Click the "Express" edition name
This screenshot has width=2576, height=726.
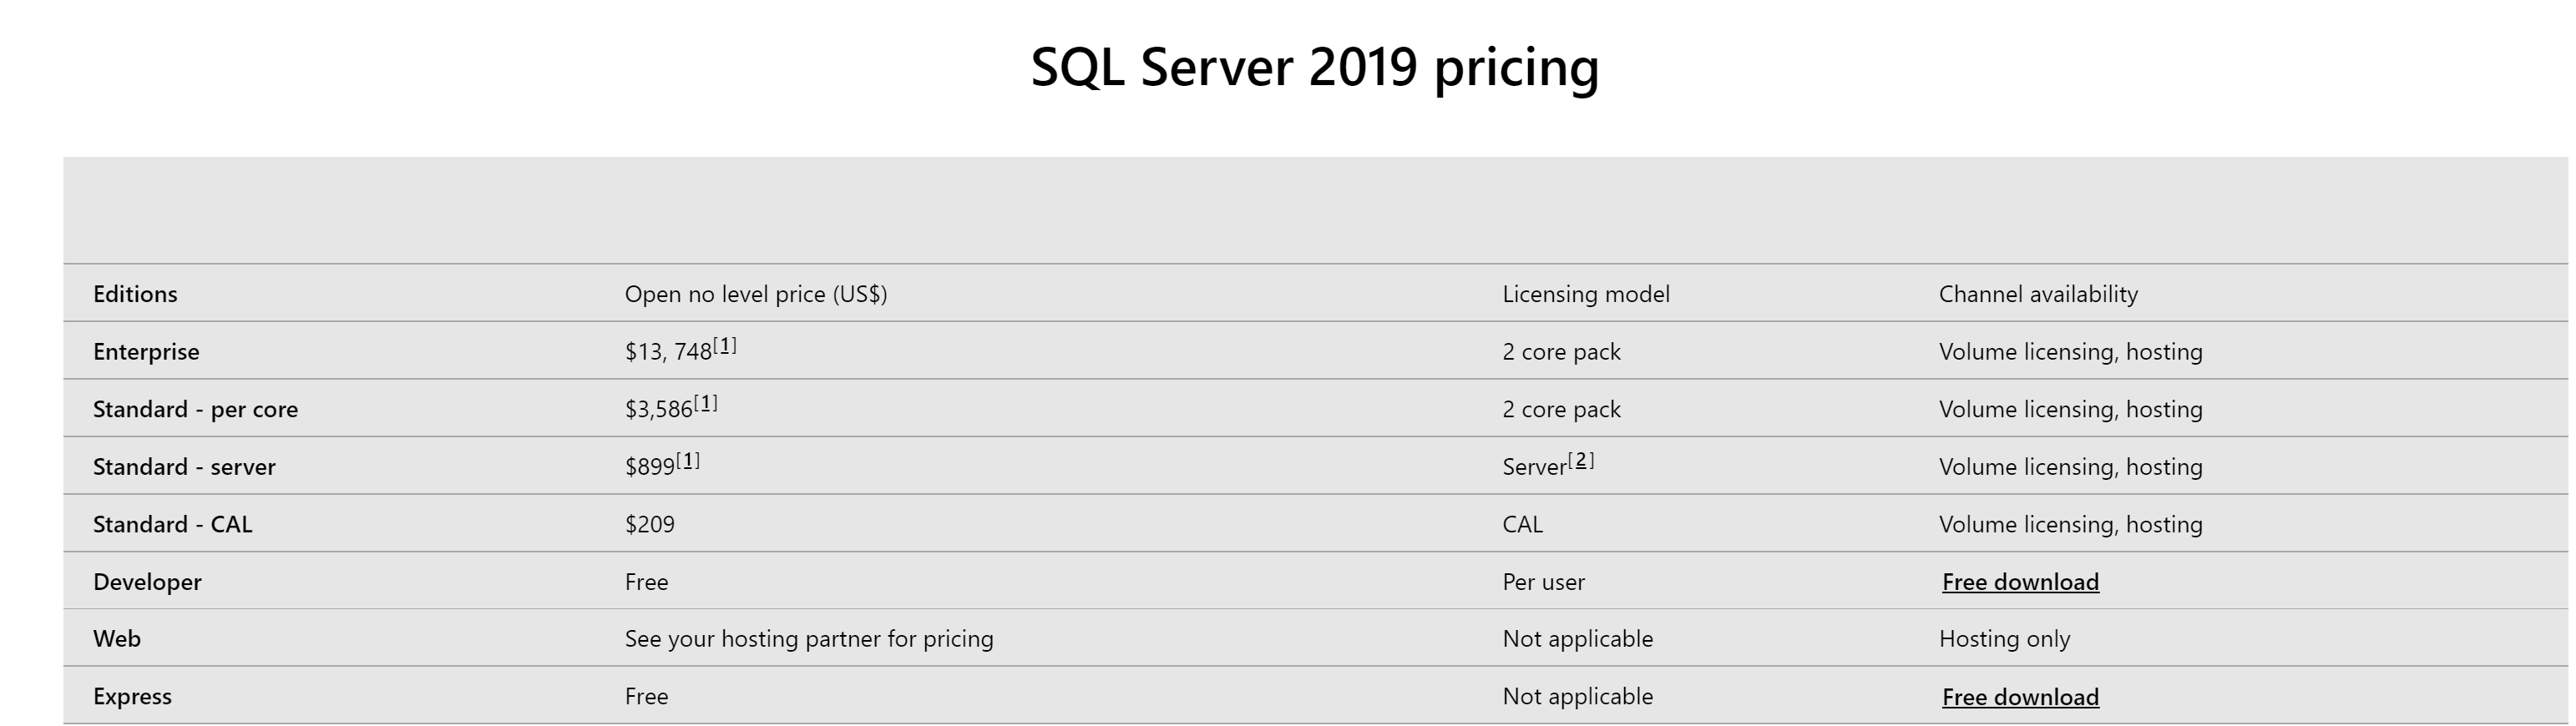(132, 697)
